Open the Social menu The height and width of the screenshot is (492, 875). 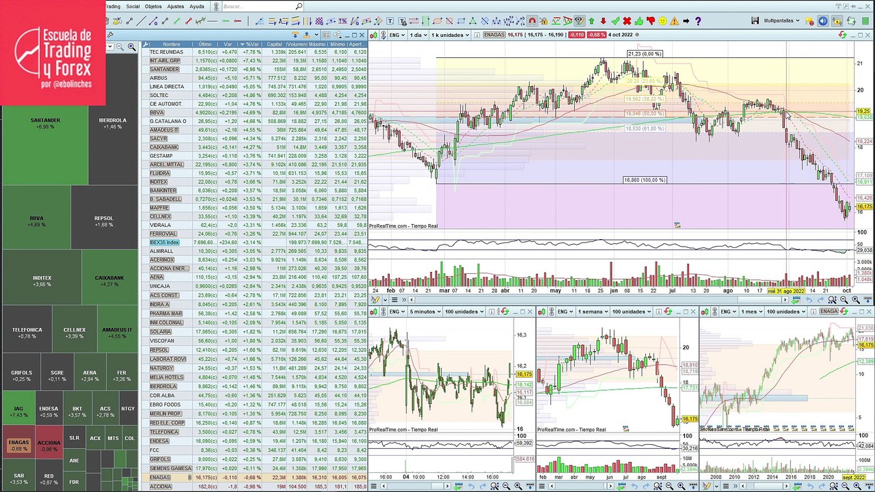click(x=133, y=6)
